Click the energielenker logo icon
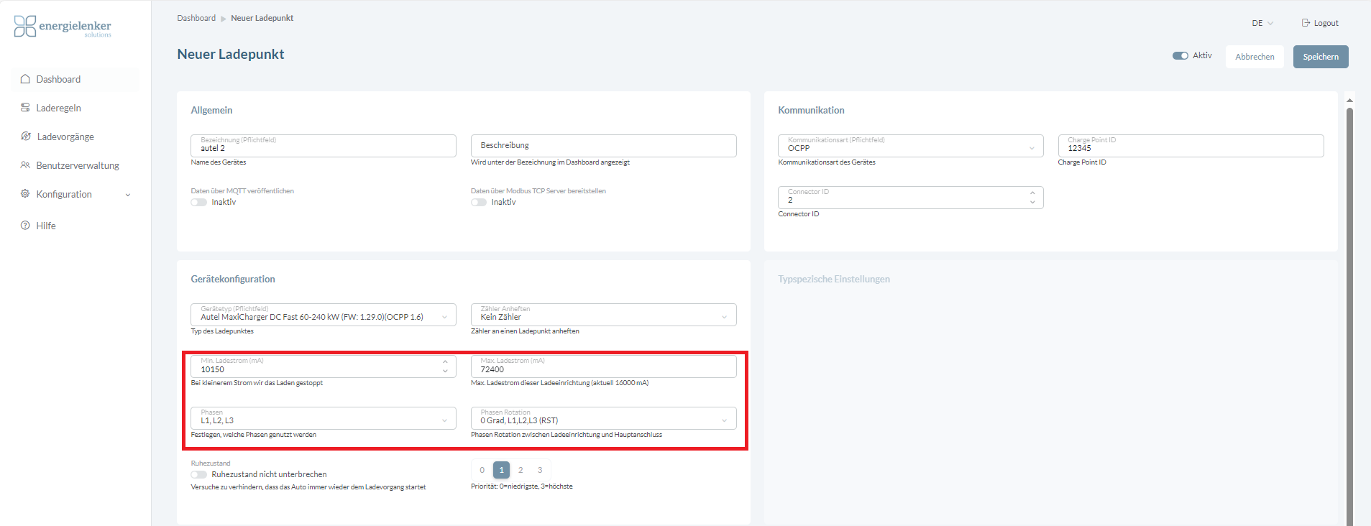This screenshot has height=526, width=1371. [x=25, y=27]
